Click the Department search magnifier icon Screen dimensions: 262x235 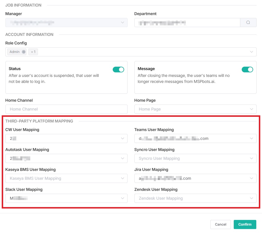coord(248,23)
